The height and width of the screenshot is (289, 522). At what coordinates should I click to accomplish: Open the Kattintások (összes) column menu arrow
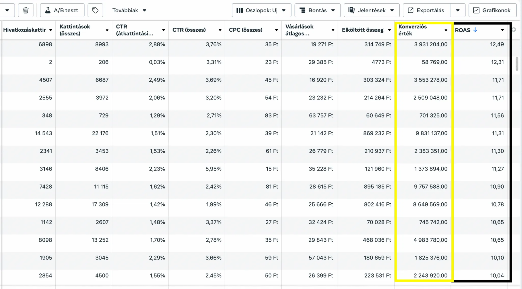[107, 30]
